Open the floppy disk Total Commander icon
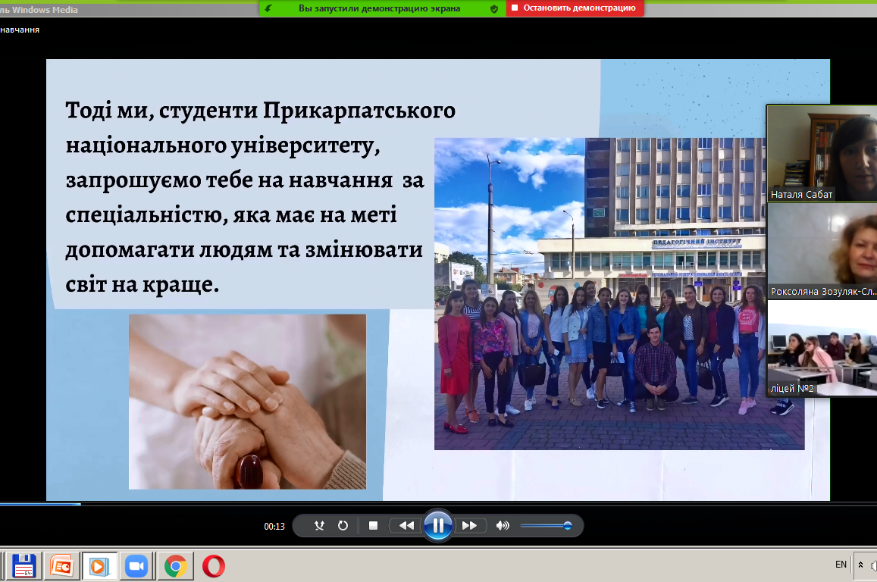This screenshot has width=877, height=582. click(23, 566)
